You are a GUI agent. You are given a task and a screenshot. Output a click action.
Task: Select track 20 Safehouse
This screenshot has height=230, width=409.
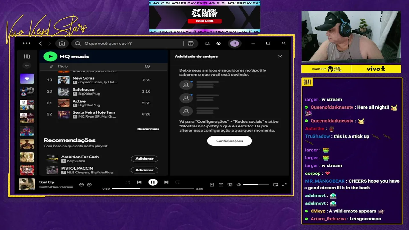point(104,91)
